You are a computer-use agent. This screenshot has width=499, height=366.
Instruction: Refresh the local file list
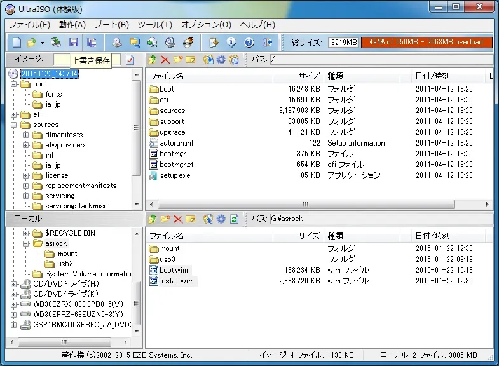(x=234, y=219)
